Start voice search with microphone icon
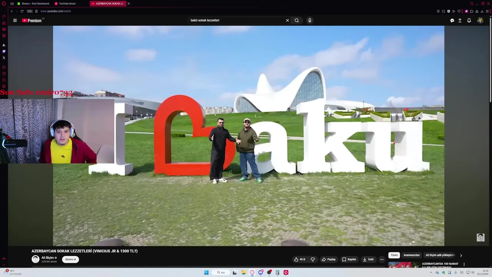This screenshot has height=277, width=492. tap(310, 20)
